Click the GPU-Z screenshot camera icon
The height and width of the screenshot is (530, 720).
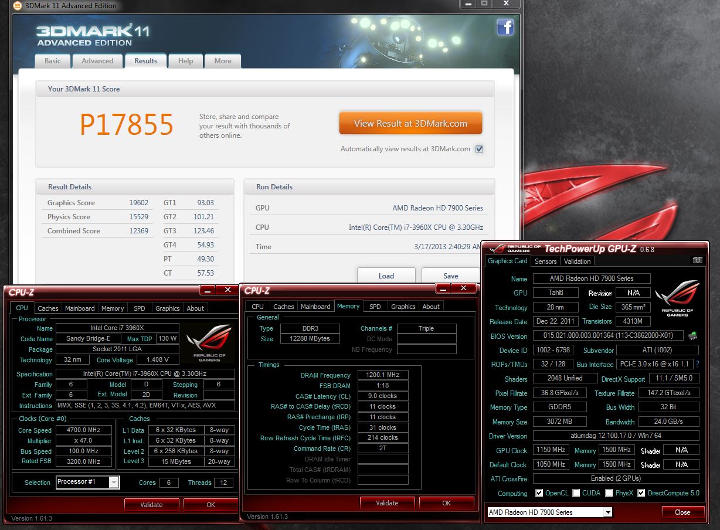tap(697, 260)
